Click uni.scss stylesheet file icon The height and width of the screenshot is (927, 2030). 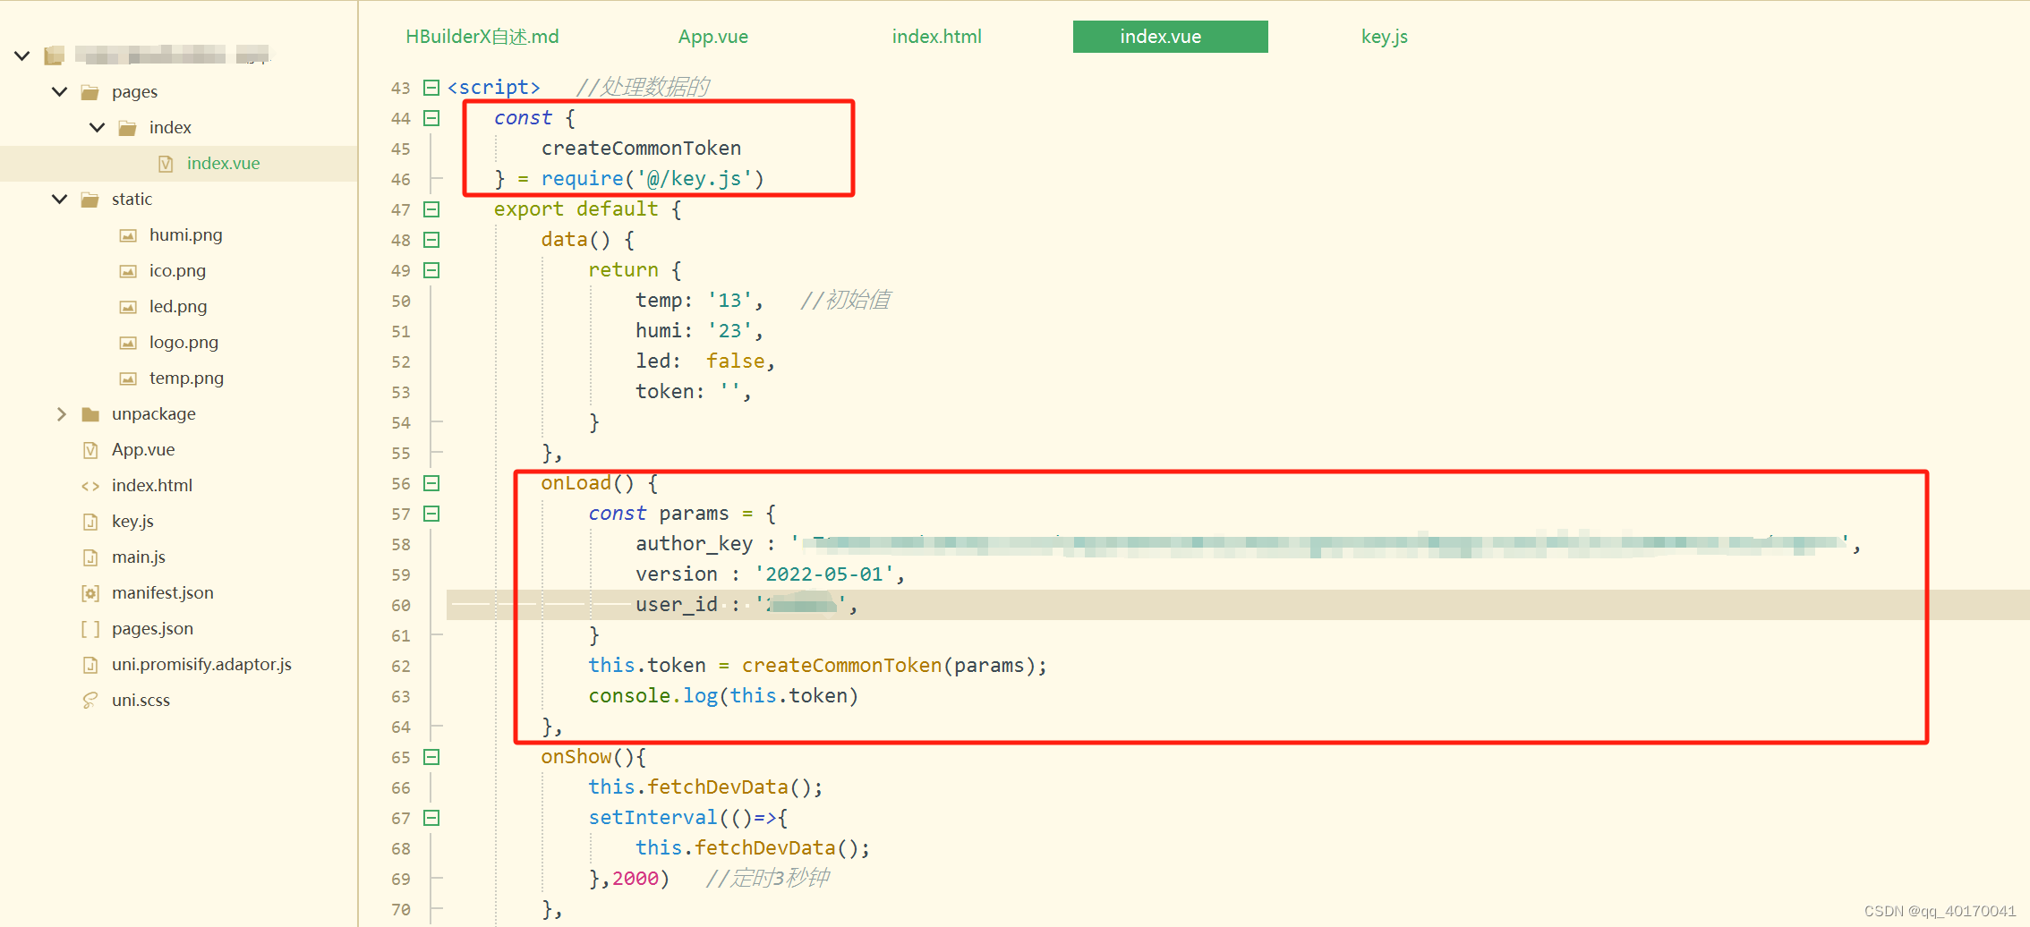(x=90, y=701)
